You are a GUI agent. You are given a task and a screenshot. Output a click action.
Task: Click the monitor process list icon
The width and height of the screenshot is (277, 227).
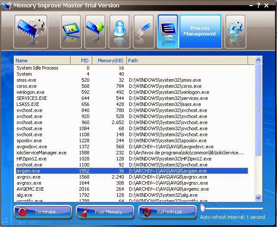(x=168, y=31)
